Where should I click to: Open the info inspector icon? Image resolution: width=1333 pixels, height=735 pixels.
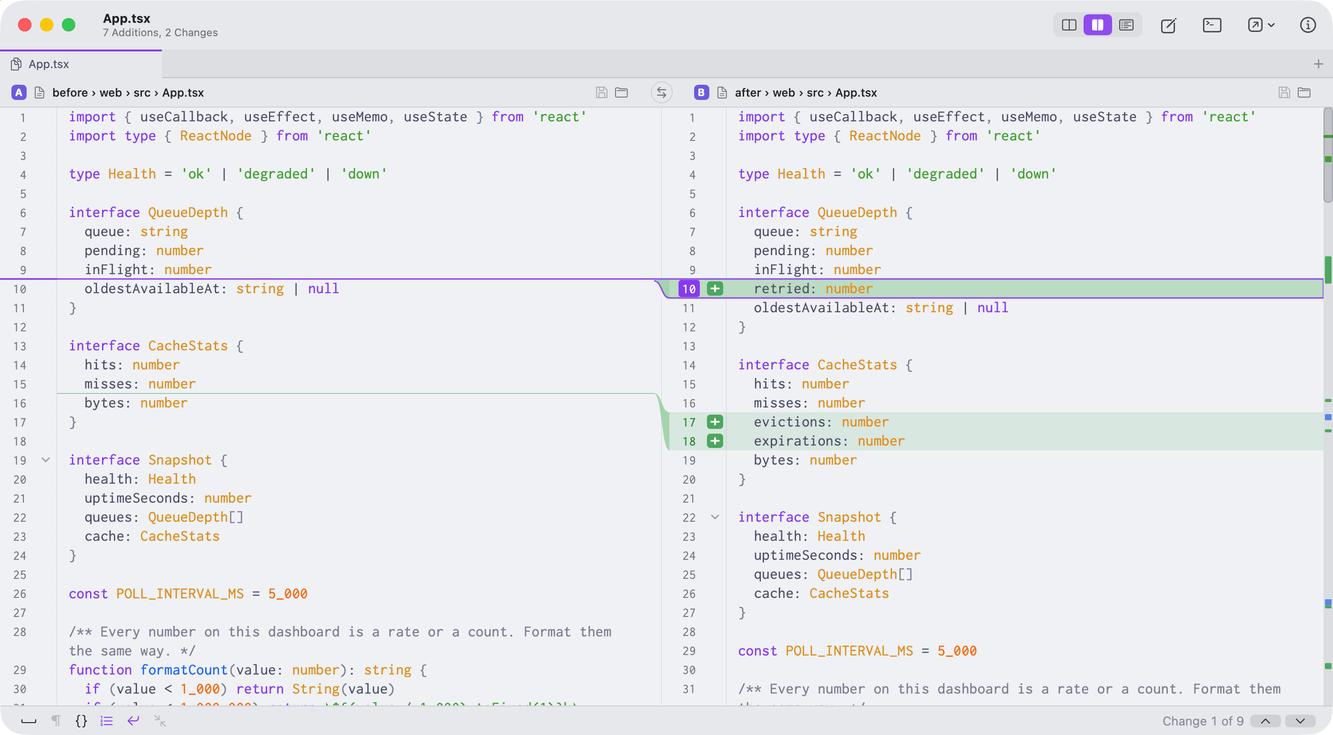[x=1308, y=25]
